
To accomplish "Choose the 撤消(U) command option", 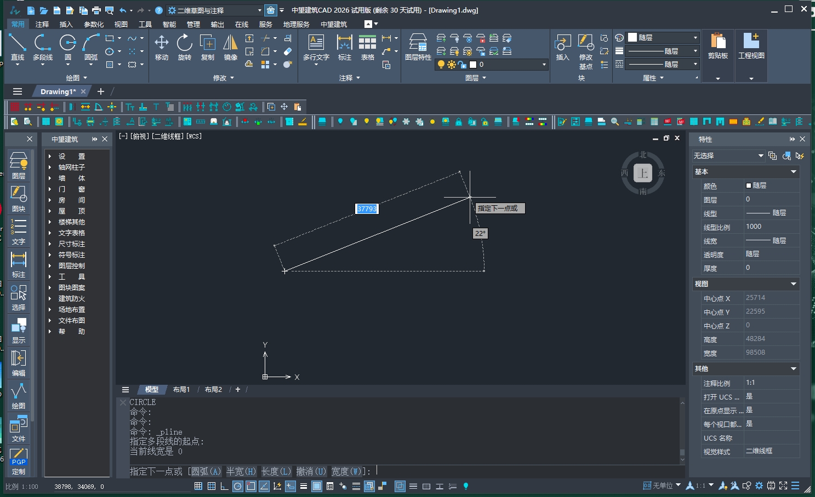I will (311, 471).
